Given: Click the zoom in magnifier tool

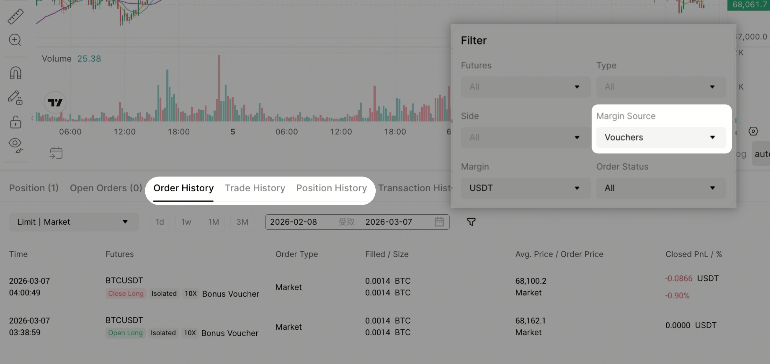Looking at the screenshot, I should [x=15, y=40].
